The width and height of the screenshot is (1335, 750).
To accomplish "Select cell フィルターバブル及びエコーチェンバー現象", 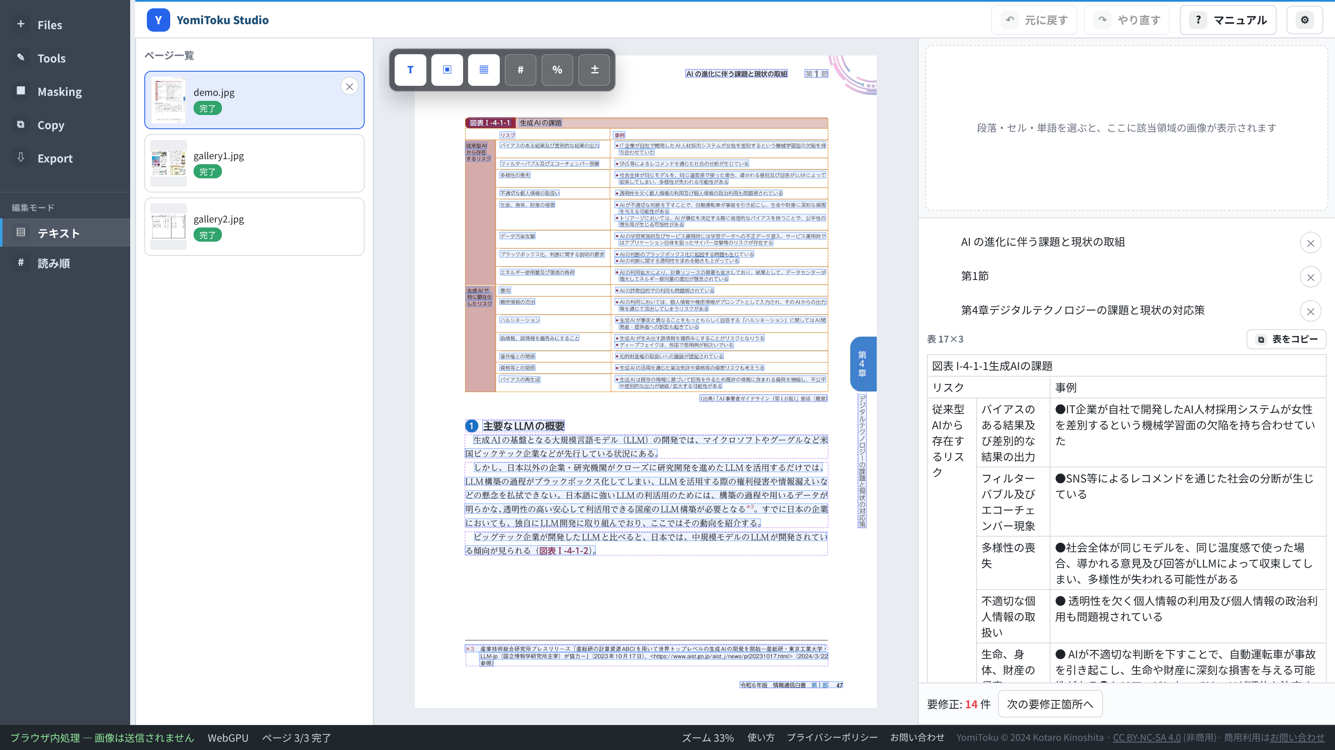I will [1013, 502].
